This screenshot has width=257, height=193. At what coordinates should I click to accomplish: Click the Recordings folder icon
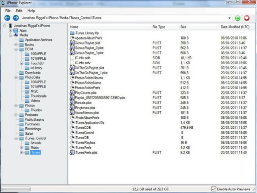pos(22,129)
